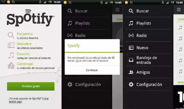Image resolution: width=184 pixels, height=109 pixels.
Task: Click the Encuentra heading text
Action: [x=25, y=34]
